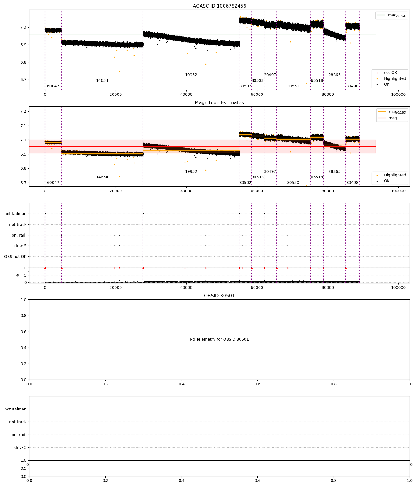Click "40000" x-tick under the Magnitude Estimates plot
Image resolution: width=417 pixels, height=487 pixels.
[186, 191]
